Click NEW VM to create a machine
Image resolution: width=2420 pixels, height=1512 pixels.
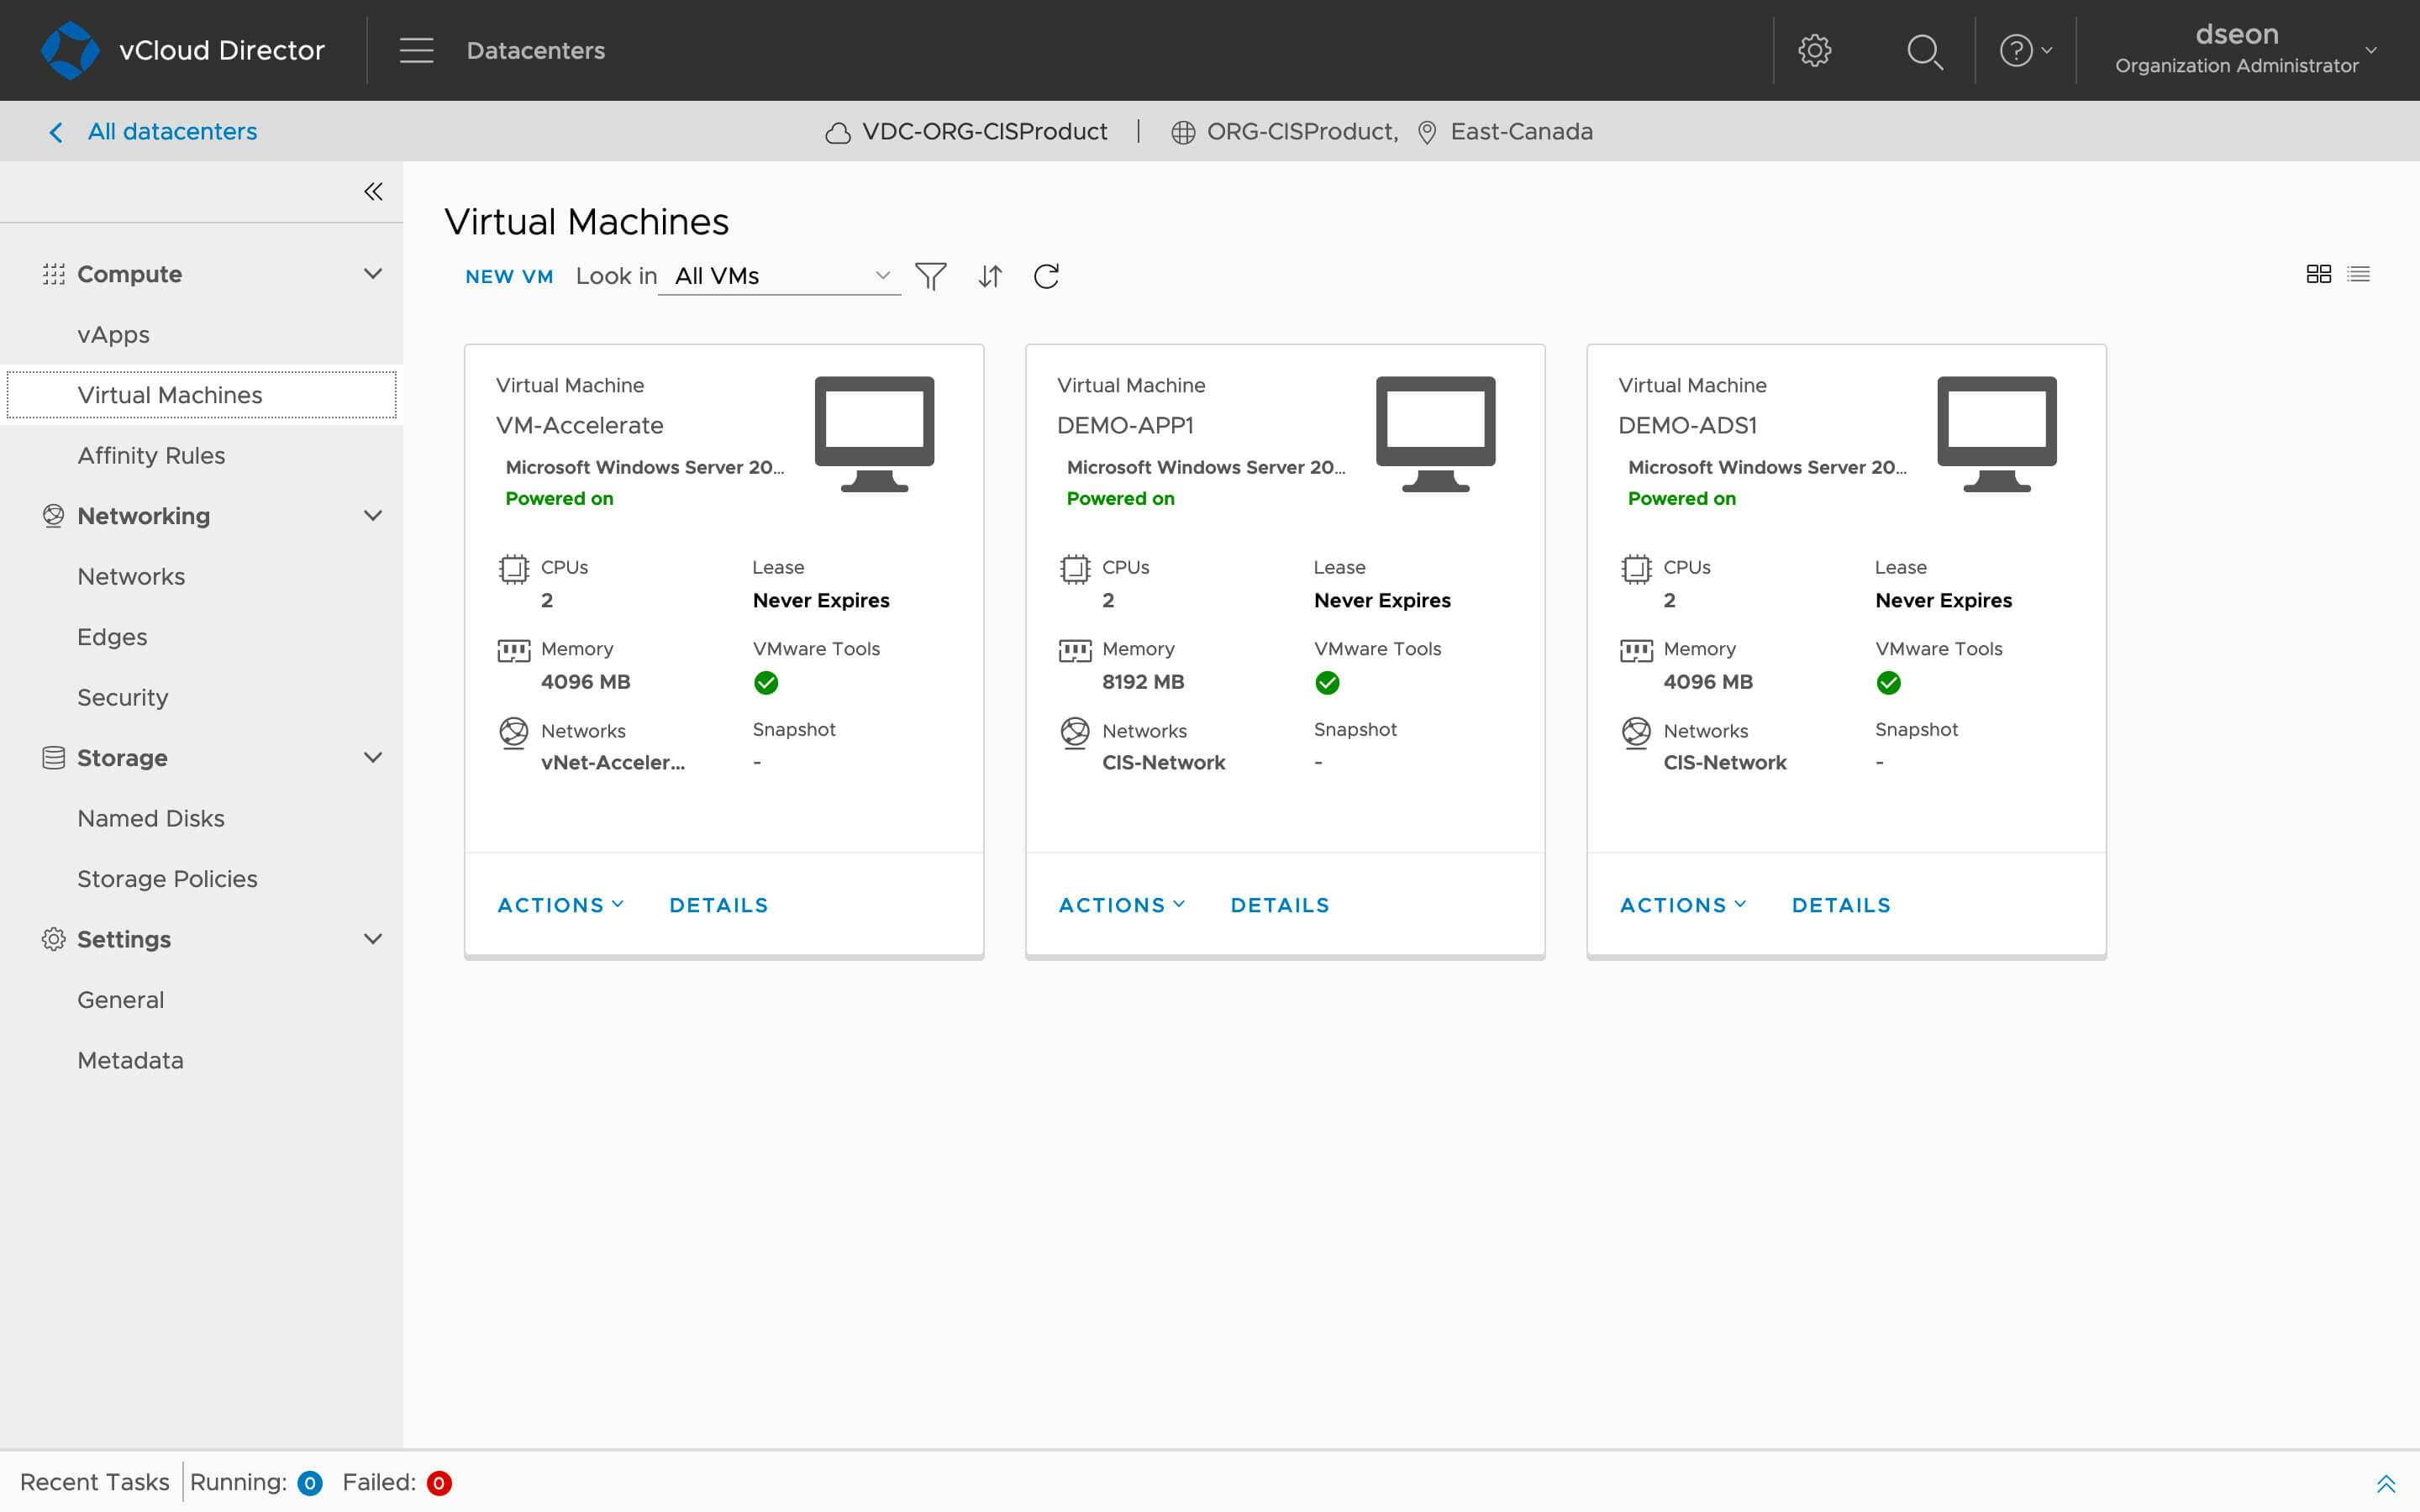(508, 276)
